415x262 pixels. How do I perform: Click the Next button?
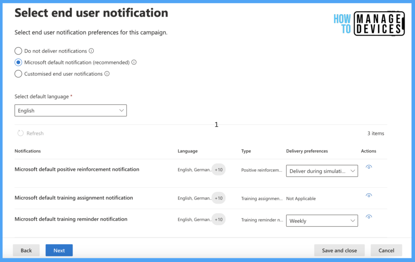coord(59,250)
